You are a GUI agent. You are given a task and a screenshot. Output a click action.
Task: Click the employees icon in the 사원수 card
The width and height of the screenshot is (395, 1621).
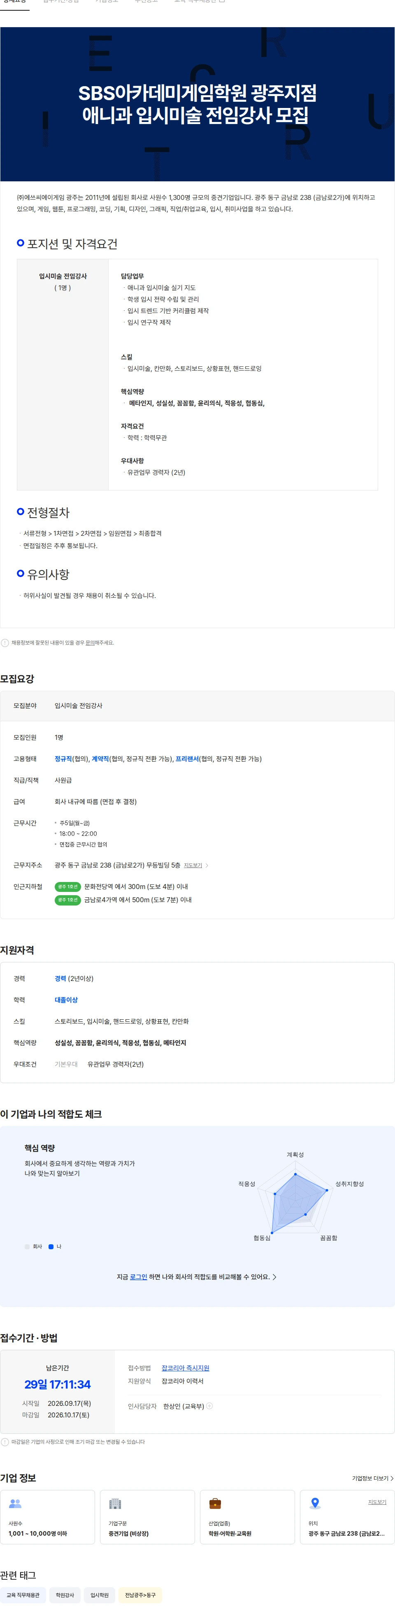click(15, 1503)
